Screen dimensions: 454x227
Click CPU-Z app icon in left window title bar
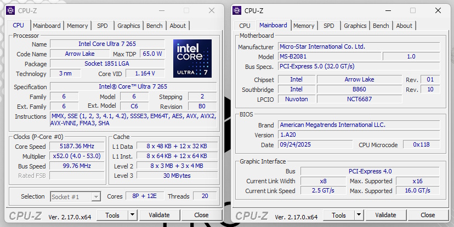10,11
